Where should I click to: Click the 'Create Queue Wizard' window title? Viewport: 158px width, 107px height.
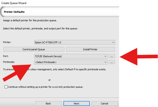[x=14, y=3]
